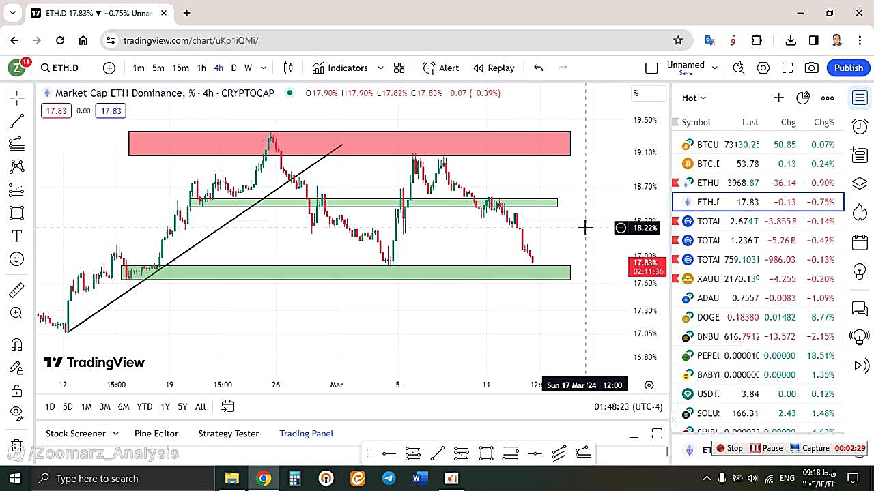Open chart settings hexagon icon
The width and height of the screenshot is (874, 491).
tap(763, 68)
